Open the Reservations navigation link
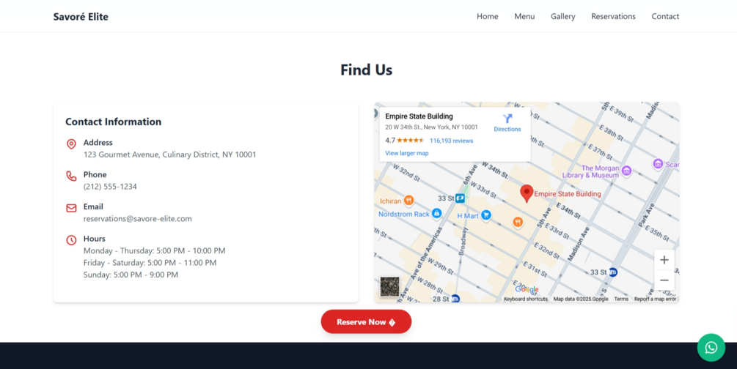Screen dimensions: 737x369 pyautogui.click(x=613, y=16)
